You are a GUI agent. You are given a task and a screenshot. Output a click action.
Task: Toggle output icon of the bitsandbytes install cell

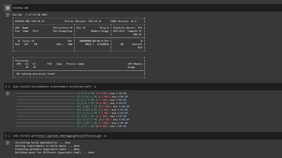click(x=8, y=93)
